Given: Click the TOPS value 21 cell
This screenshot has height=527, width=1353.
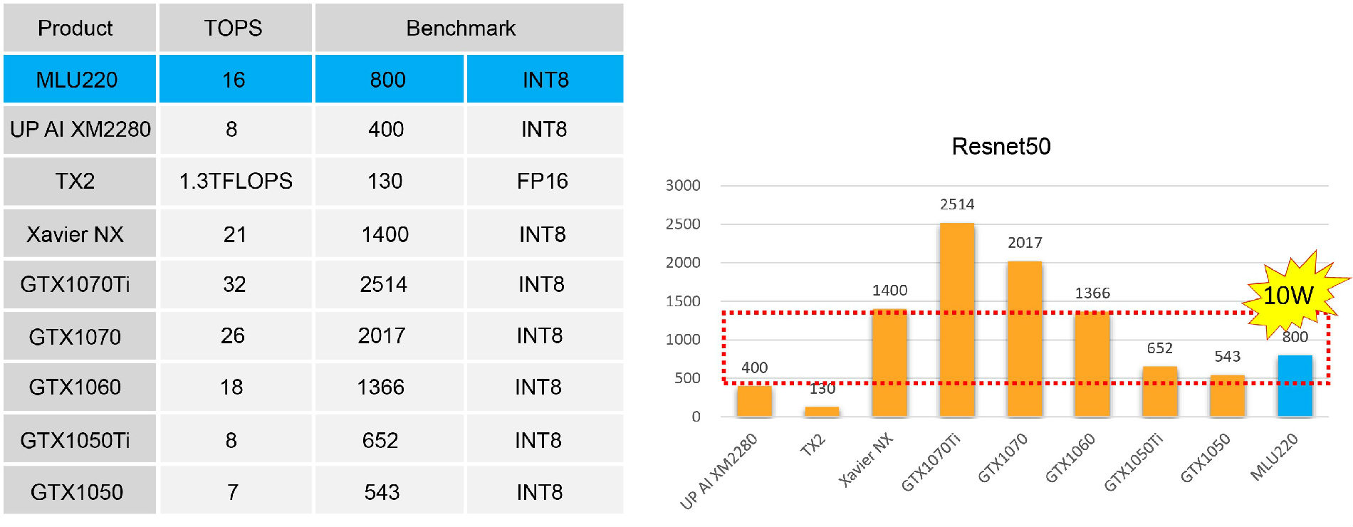Looking at the screenshot, I should tap(235, 234).
